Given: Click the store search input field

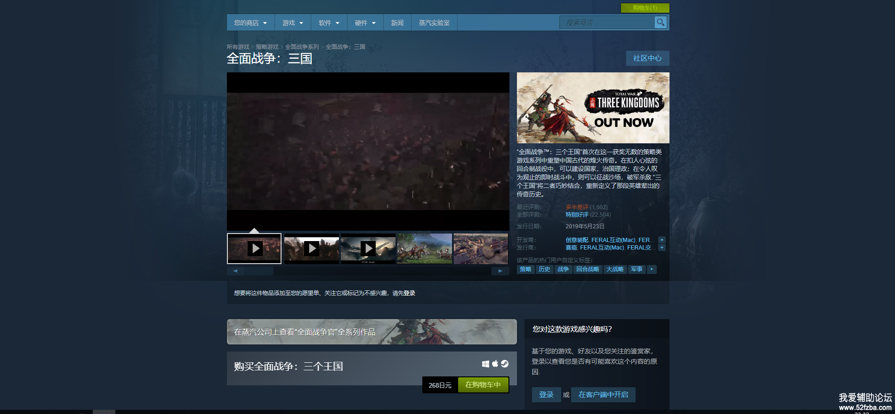Looking at the screenshot, I should click(607, 22).
